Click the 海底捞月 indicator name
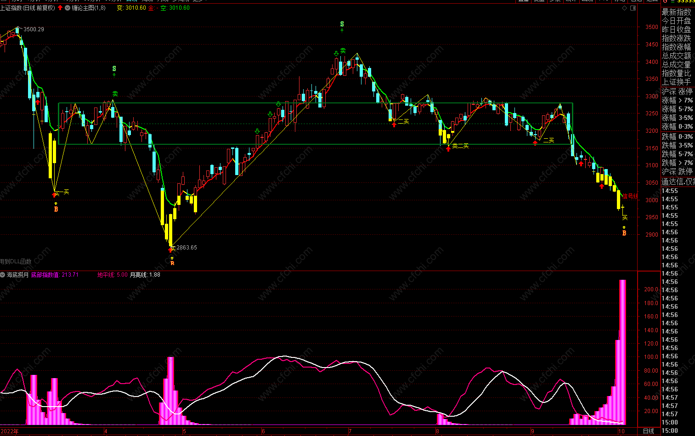Screen dimensions: 695x436 tap(18, 275)
